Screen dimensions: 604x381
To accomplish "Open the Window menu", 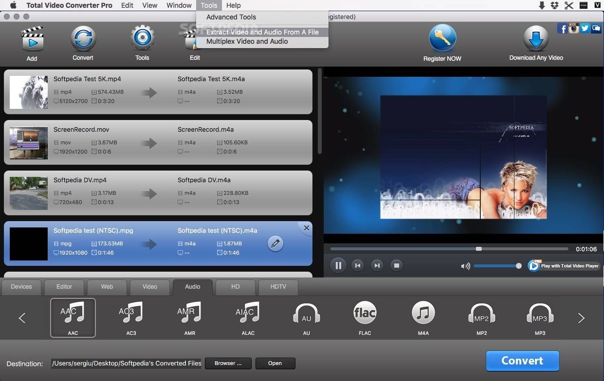I will click(x=179, y=5).
